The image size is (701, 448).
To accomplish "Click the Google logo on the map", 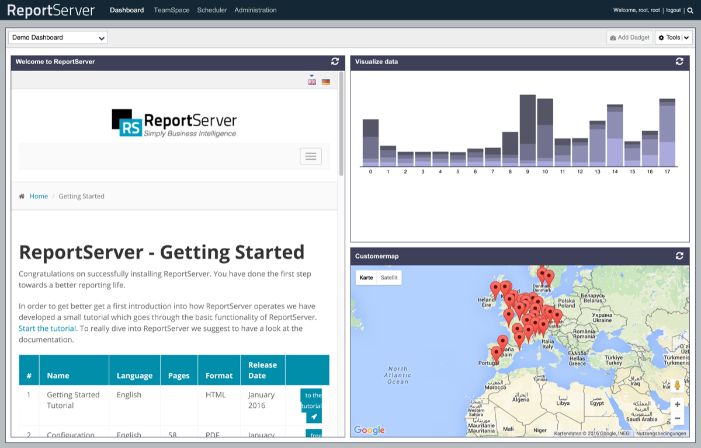I will (x=369, y=430).
